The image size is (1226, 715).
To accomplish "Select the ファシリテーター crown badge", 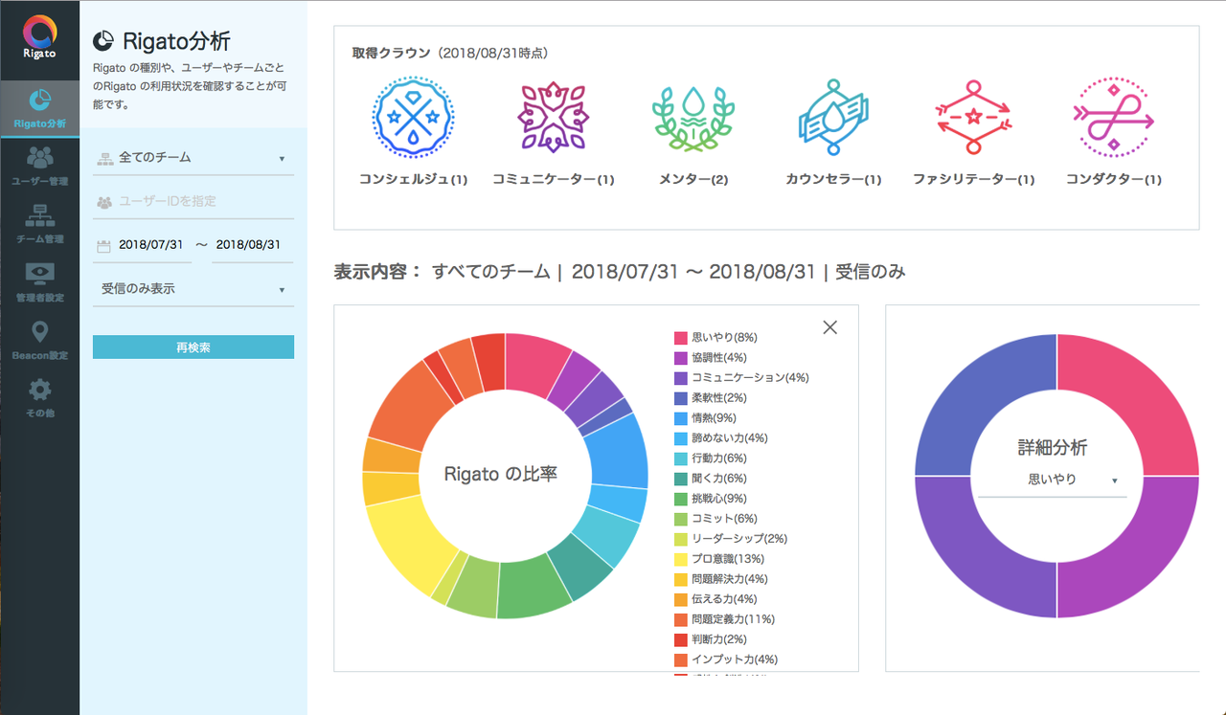I will [x=973, y=131].
